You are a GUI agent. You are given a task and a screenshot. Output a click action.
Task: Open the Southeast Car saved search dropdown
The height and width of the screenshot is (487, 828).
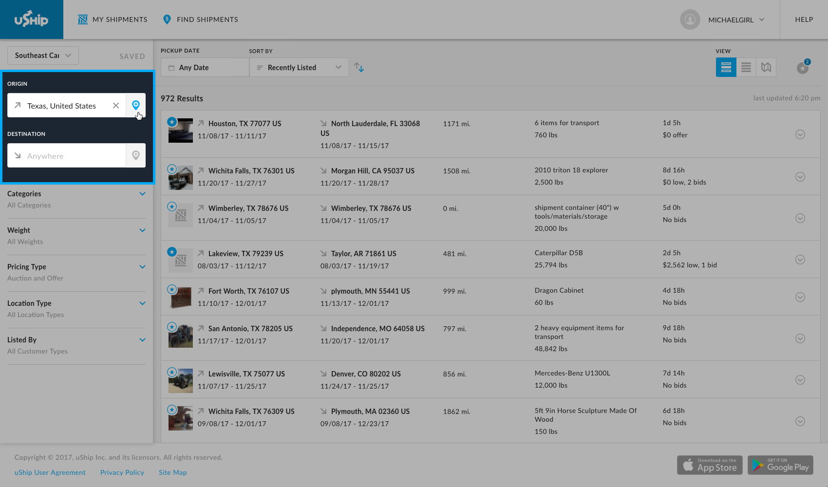[42, 55]
